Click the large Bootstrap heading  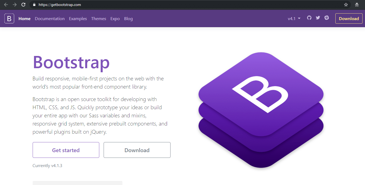(x=71, y=62)
